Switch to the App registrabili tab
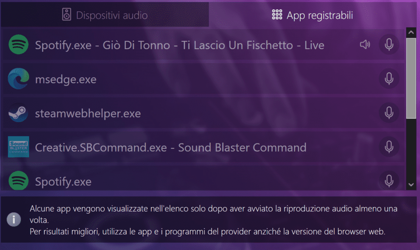This screenshot has height=250, width=420. coord(312,15)
